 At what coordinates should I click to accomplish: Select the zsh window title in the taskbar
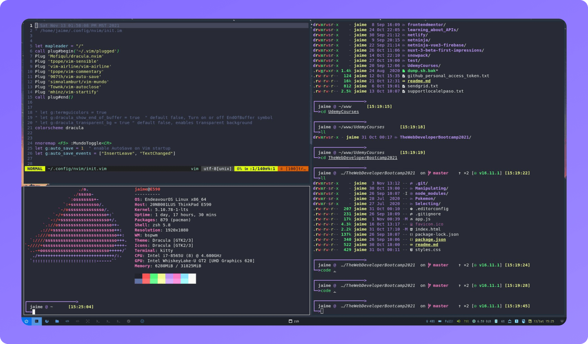[x=295, y=321]
